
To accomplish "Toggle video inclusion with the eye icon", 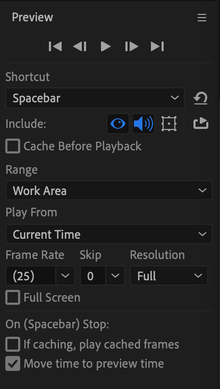I will 118,124.
